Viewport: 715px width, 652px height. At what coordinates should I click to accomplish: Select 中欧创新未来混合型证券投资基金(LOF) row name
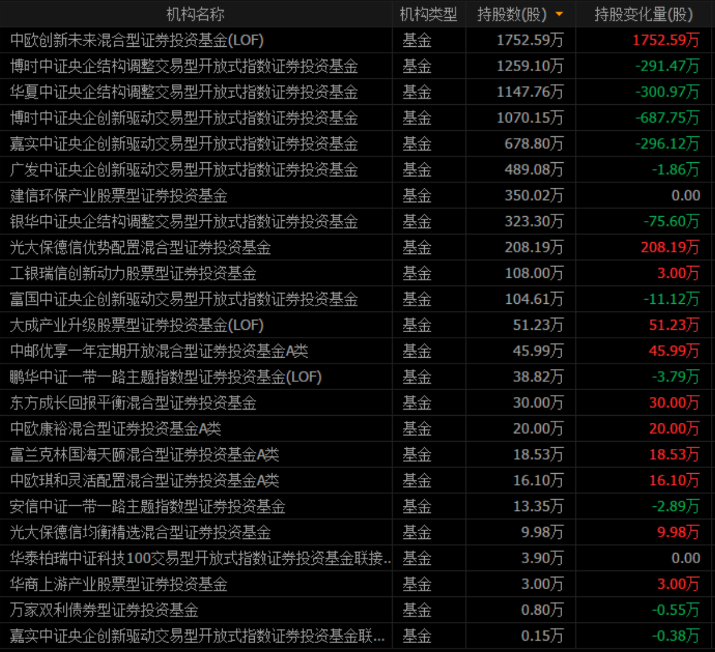[137, 40]
